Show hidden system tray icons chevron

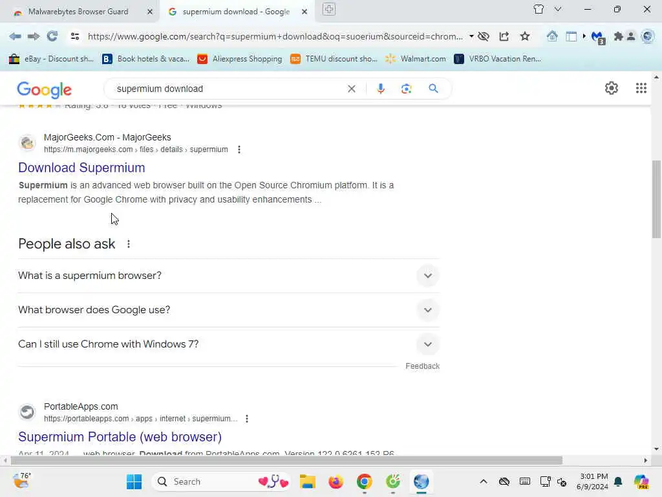[x=484, y=481]
